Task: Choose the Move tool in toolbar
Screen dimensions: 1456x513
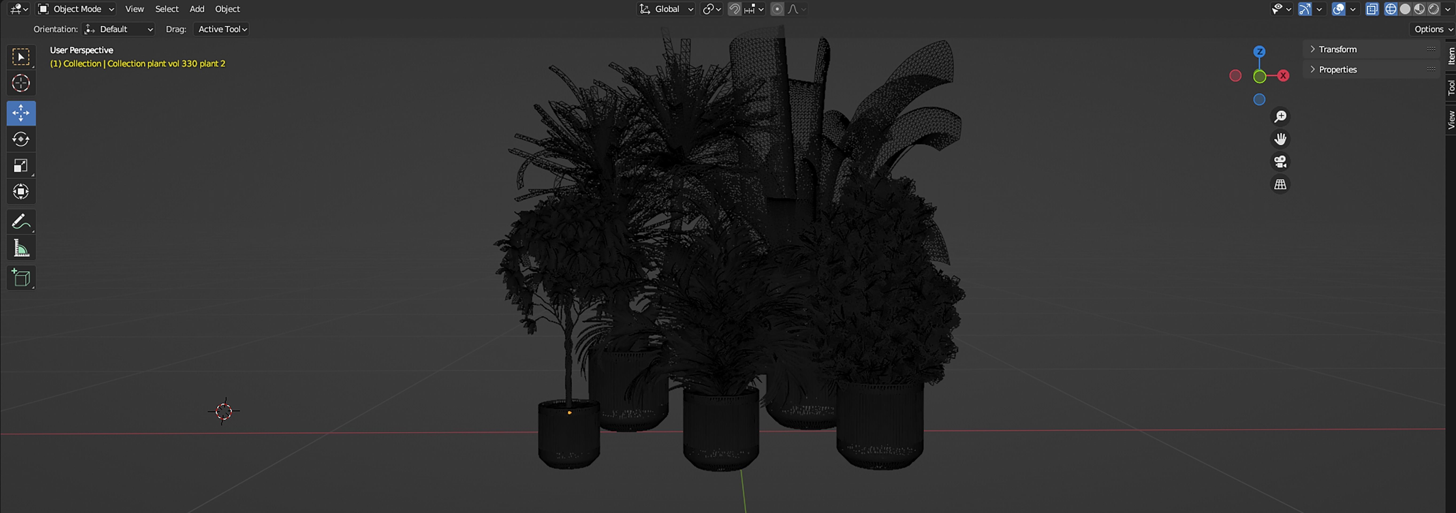Action: [x=21, y=113]
